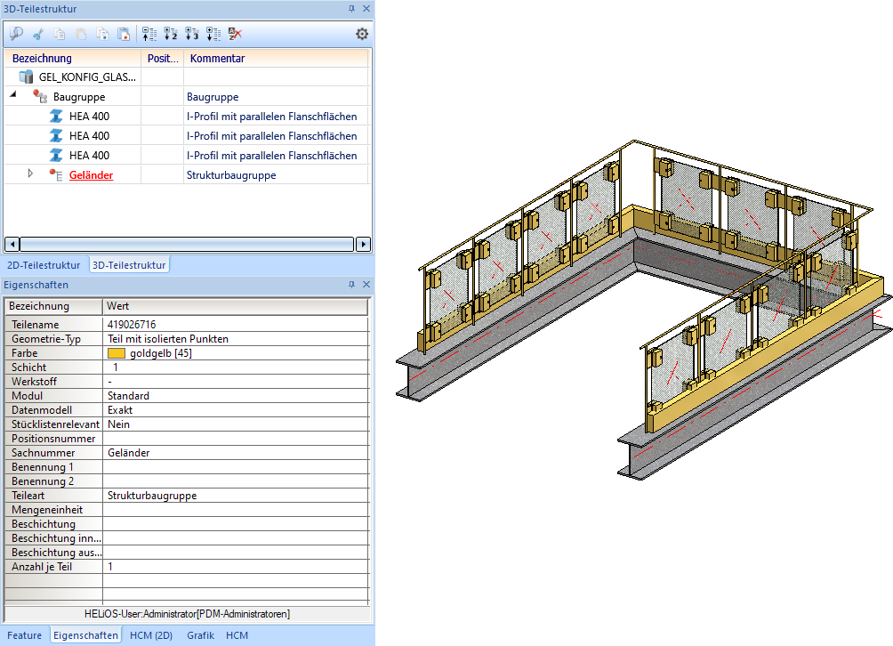The height and width of the screenshot is (646, 893).
Task: Click the structure list's right scroll arrow
Action: click(x=363, y=244)
